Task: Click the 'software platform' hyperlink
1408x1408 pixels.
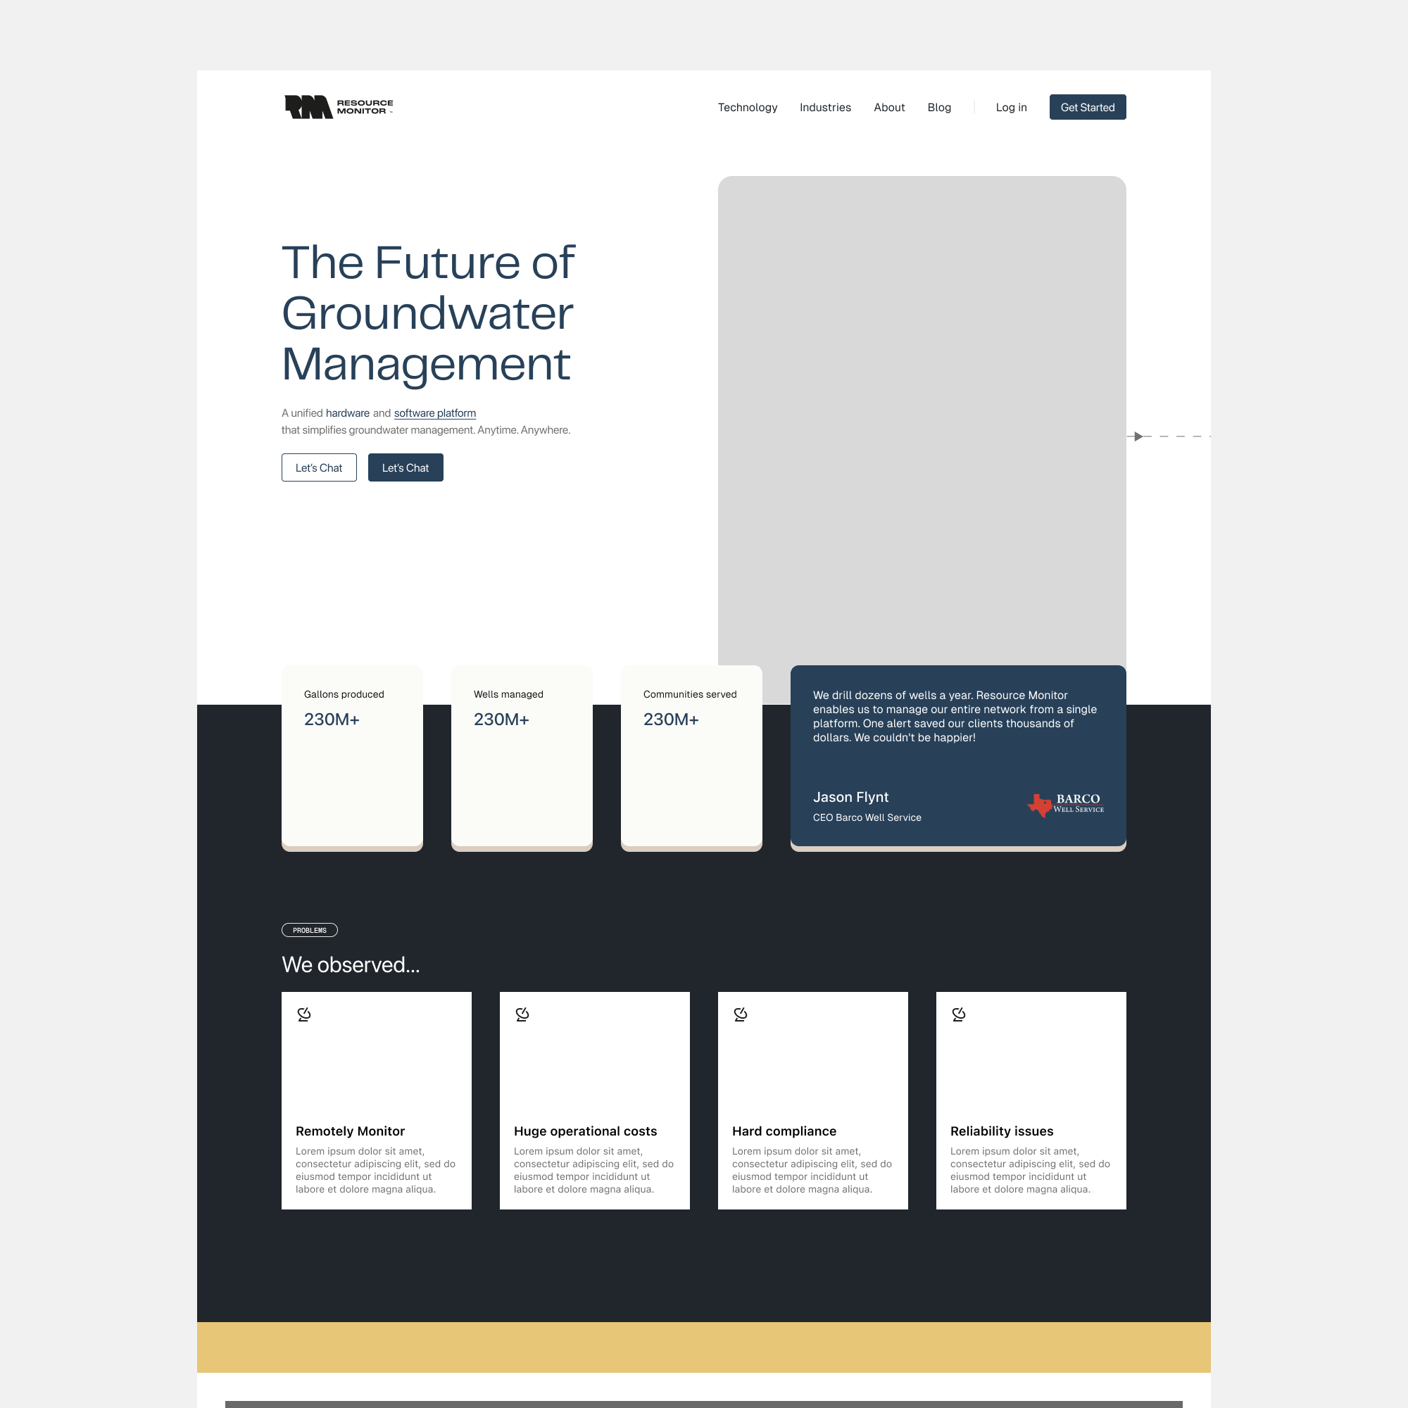Action: (x=434, y=413)
